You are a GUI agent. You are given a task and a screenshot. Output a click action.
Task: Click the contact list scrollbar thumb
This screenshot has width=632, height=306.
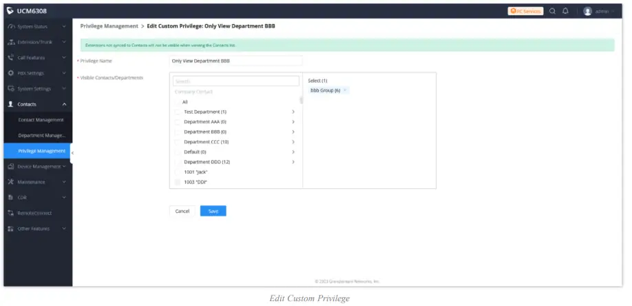[301, 100]
